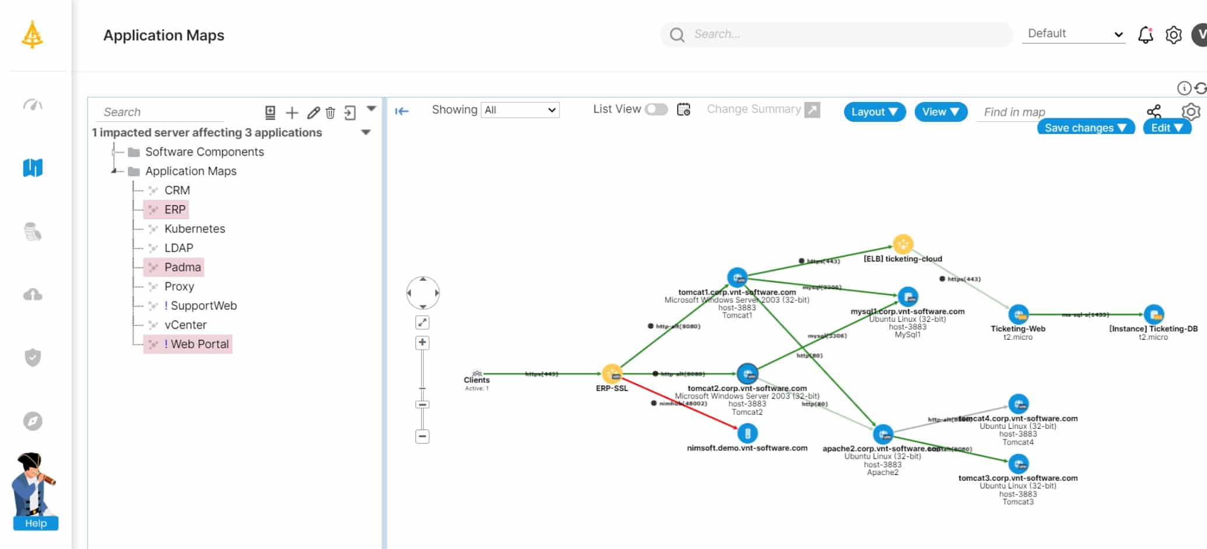
Task: Select the CRM map
Action: [177, 190]
